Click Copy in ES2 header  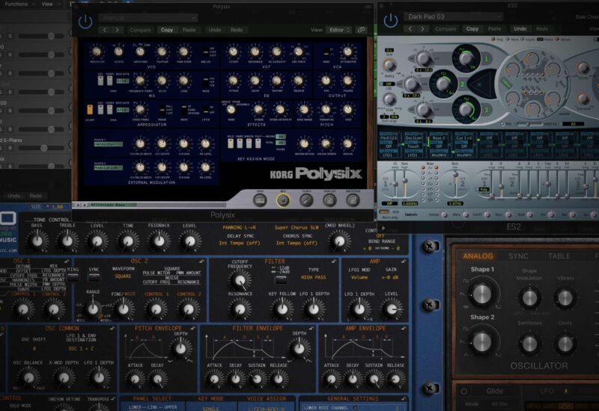(x=472, y=28)
